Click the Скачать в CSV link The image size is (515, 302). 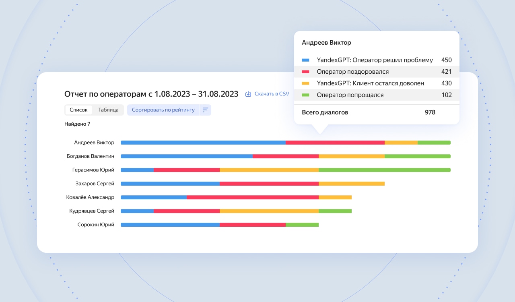(272, 94)
